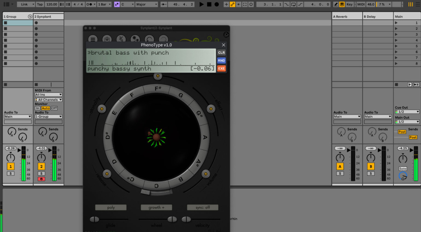
Task: Open the 1 Bar quantization dropdown
Action: coord(104,4)
